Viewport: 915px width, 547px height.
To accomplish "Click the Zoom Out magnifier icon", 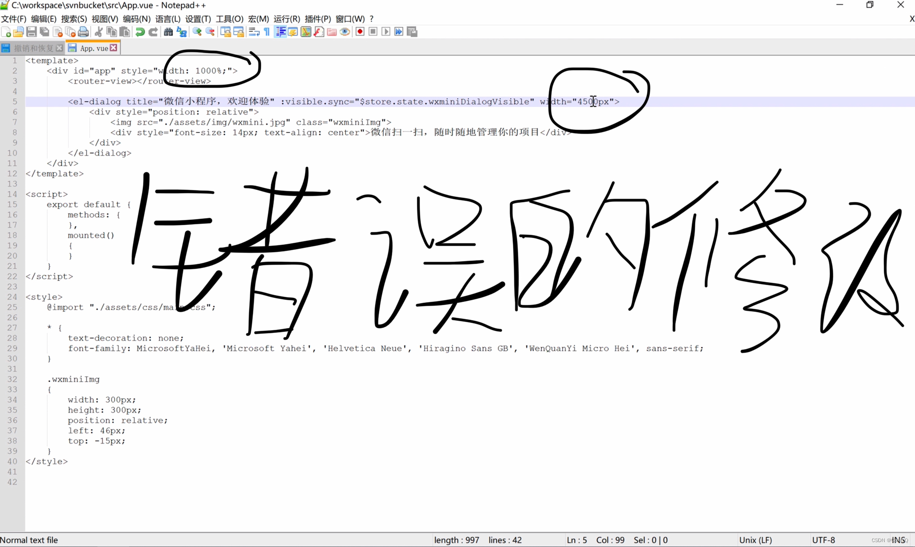I will click(x=210, y=32).
